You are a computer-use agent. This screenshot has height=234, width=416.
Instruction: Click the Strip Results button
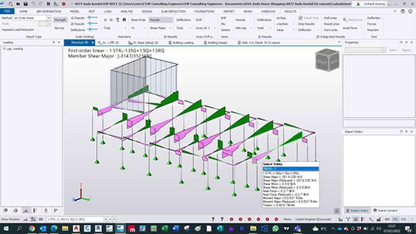click(x=305, y=24)
